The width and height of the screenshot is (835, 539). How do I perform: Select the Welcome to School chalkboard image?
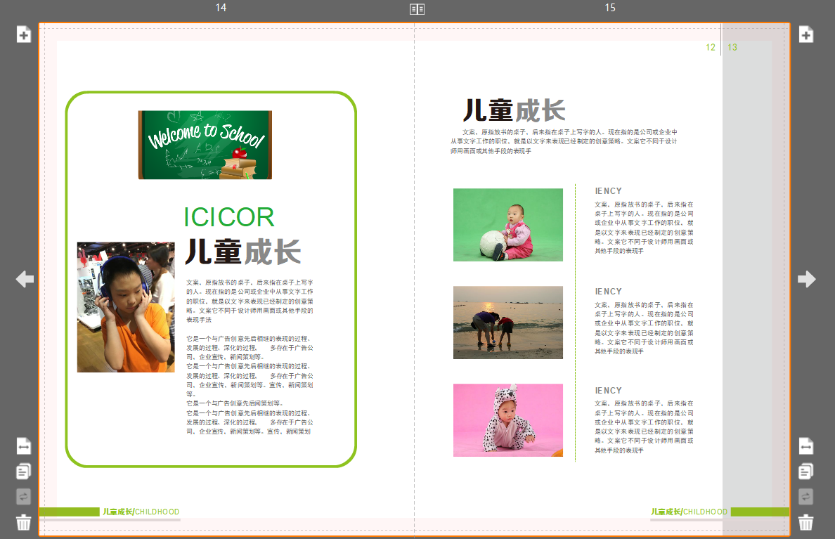click(x=205, y=145)
